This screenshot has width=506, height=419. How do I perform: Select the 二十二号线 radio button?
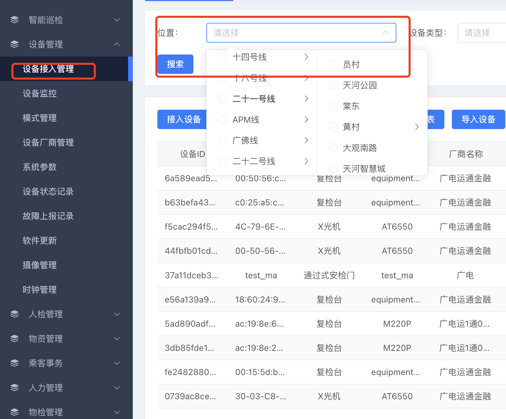(x=223, y=161)
